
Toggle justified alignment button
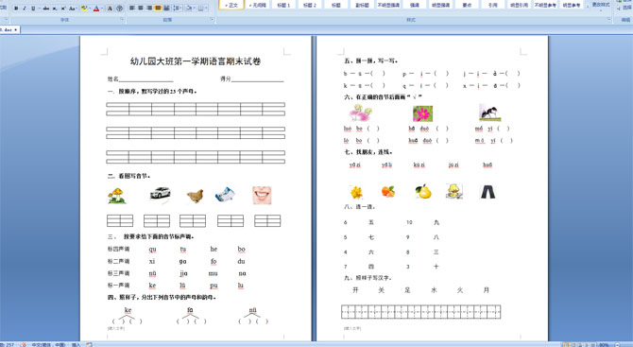158,8
